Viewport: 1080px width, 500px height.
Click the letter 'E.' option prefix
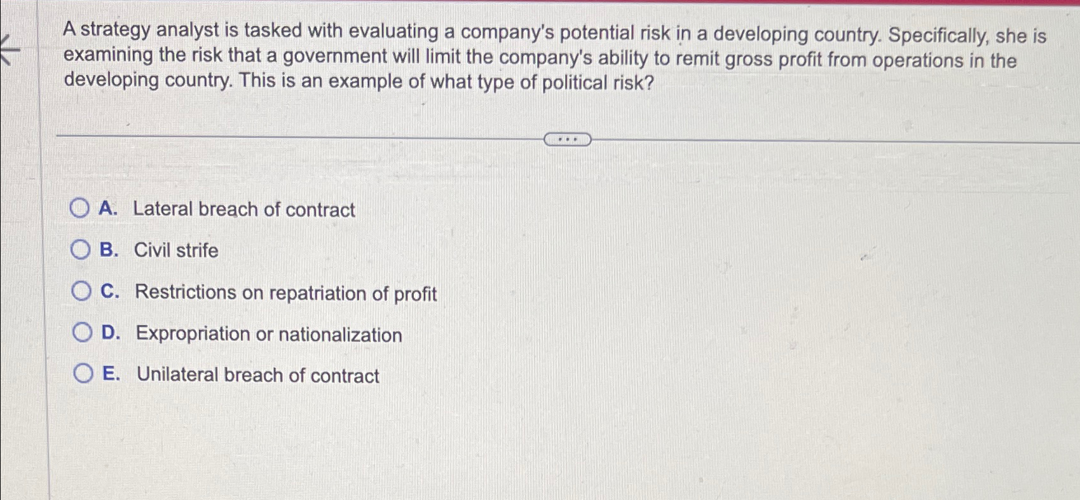click(112, 375)
